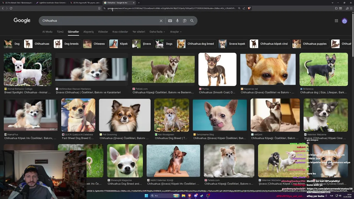
Task: Filter images by Köpek chip
Action: pos(119,44)
